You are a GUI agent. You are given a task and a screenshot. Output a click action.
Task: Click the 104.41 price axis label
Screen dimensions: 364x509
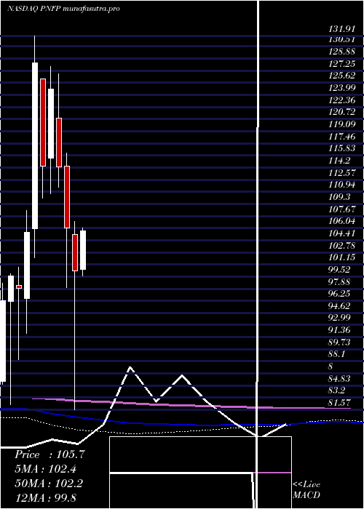tap(341, 233)
